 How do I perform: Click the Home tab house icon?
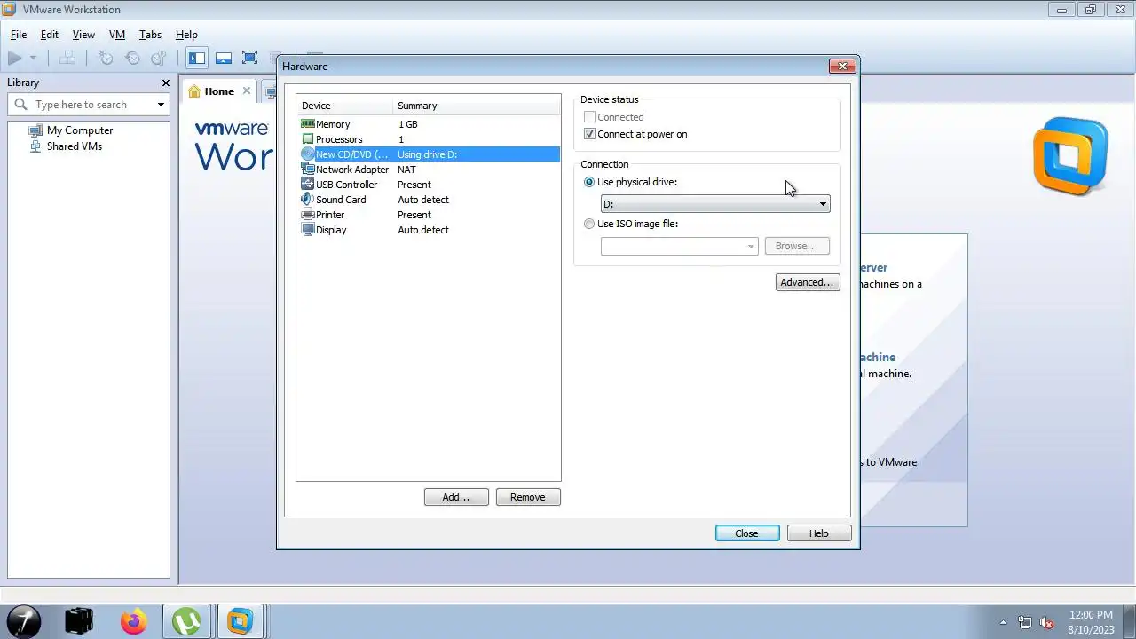pyautogui.click(x=194, y=91)
